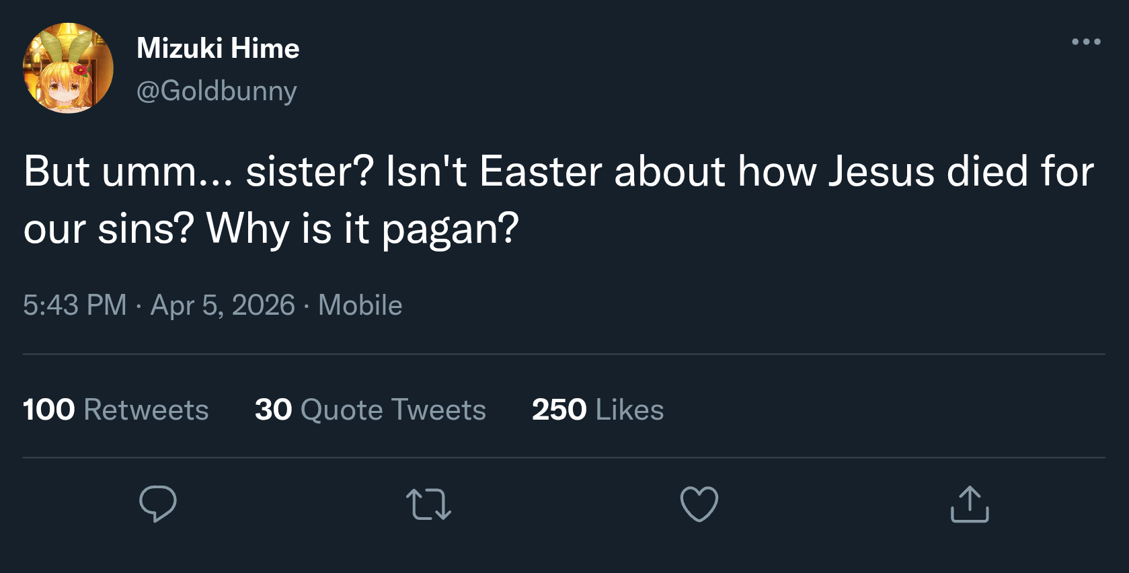
Task: Click 'But umm...' at the tweet's start
Action: pos(128,171)
